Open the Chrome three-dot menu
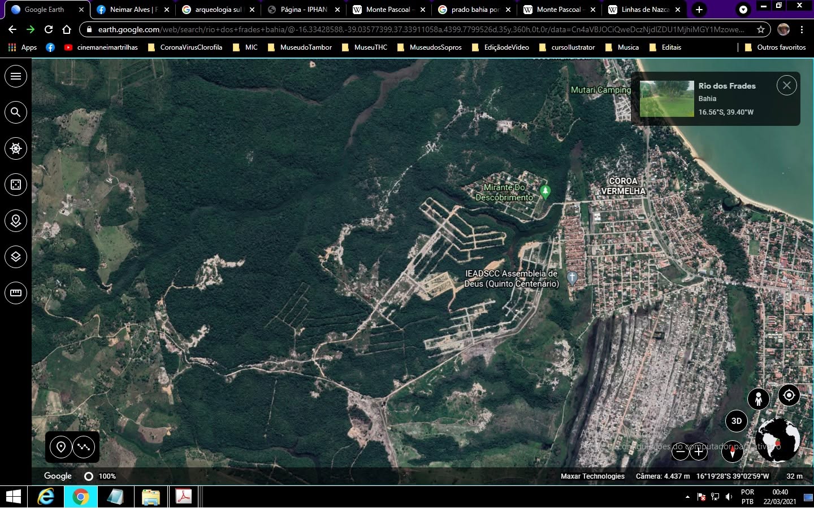The image size is (814, 508). click(x=802, y=29)
